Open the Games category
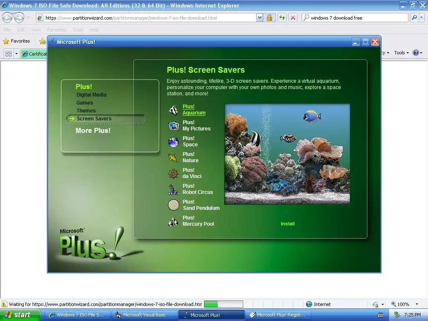This screenshot has width=428, height=321. [x=84, y=103]
